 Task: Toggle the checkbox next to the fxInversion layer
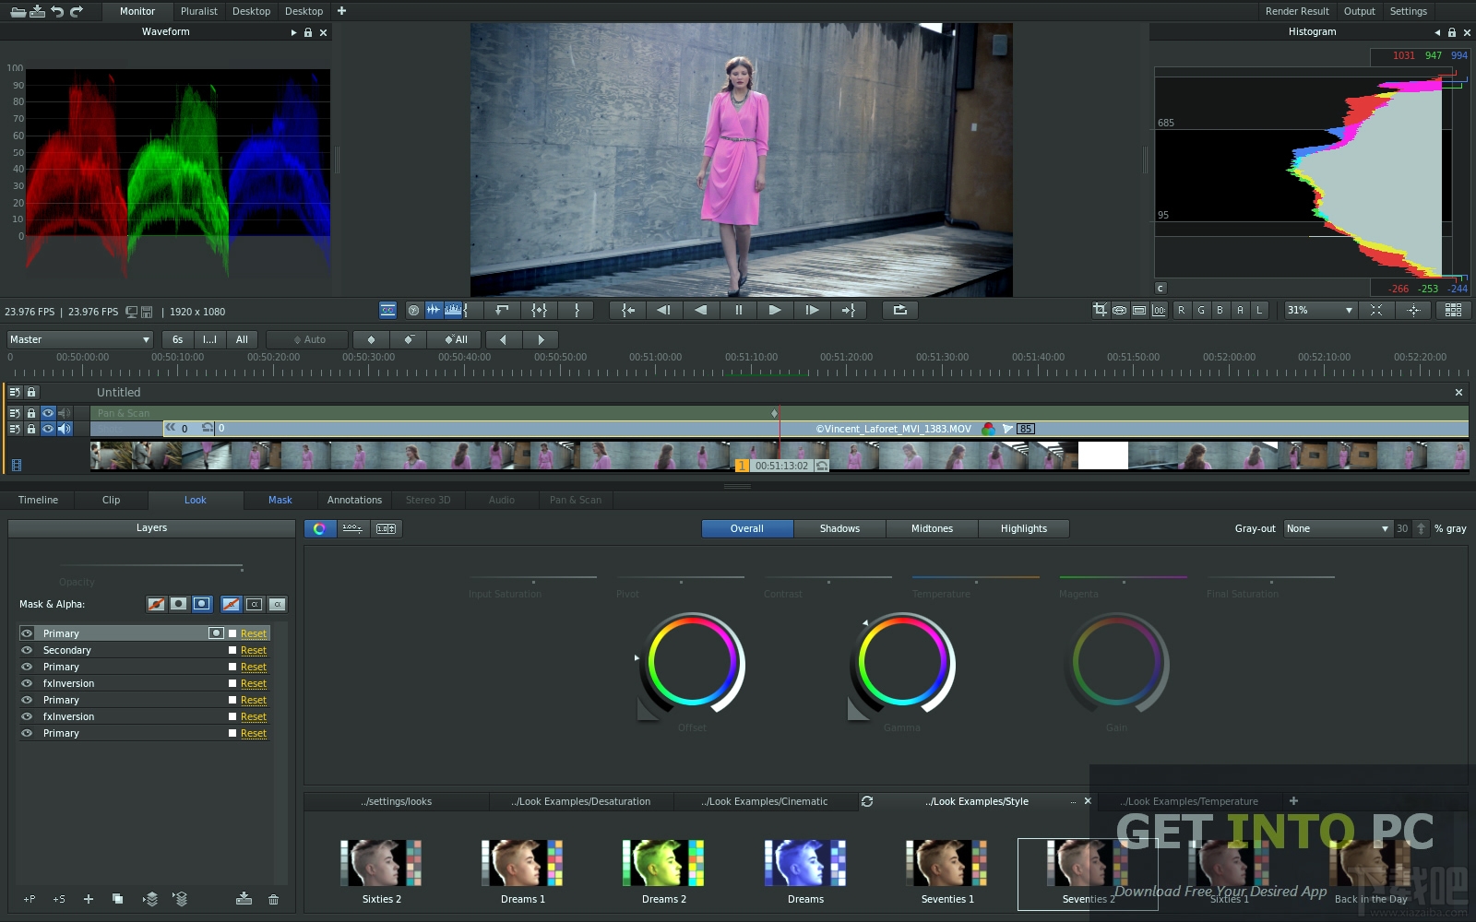[232, 683]
